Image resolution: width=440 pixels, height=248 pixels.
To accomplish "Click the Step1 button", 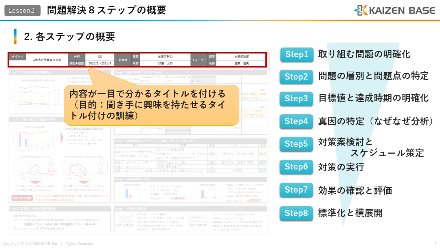I will point(297,54).
